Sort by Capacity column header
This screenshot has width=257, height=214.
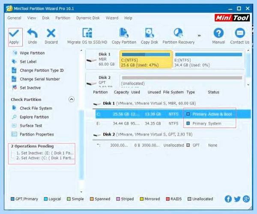(121, 92)
